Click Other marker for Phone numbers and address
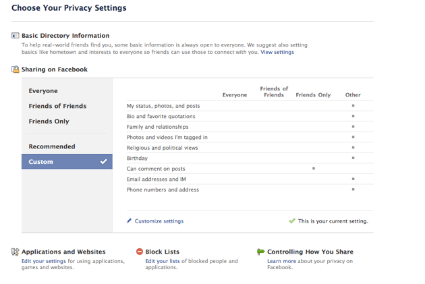425x284 pixels. pos(353,190)
